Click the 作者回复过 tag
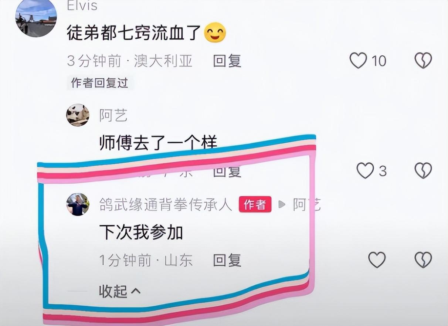The image size is (448, 326). pos(100,83)
